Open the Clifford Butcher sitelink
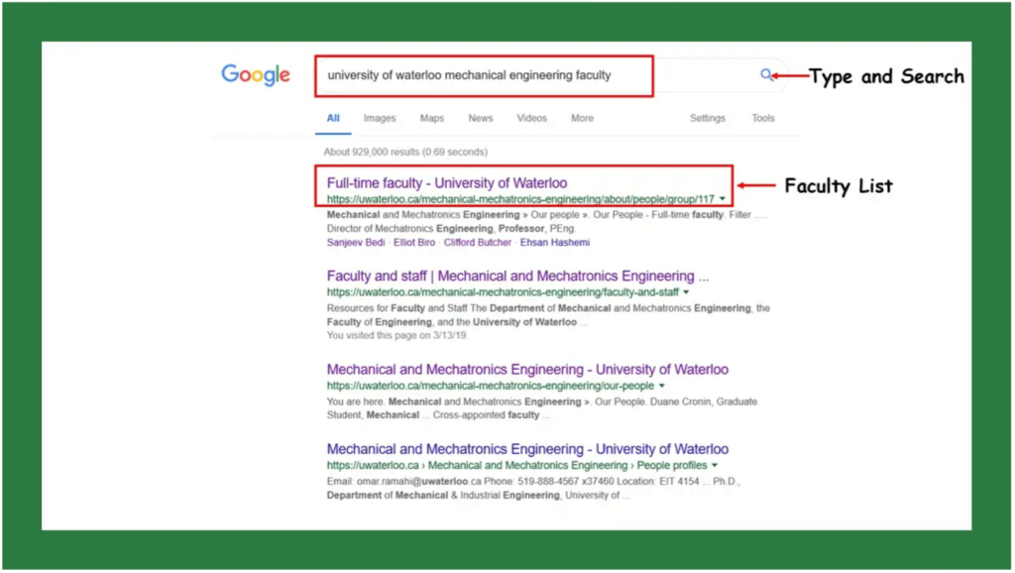Image resolution: width=1015 pixels, height=573 pixels. click(477, 242)
